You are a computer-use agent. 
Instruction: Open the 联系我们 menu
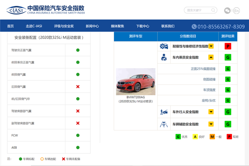click(x=168, y=26)
